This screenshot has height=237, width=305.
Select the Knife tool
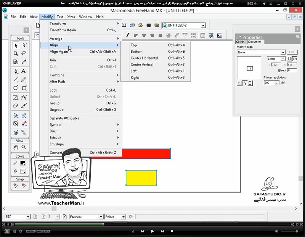[24, 106]
